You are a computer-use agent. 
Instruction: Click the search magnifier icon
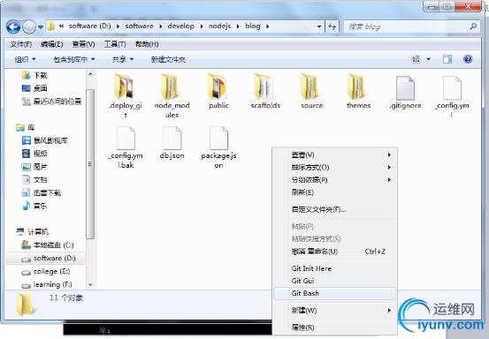(473, 26)
